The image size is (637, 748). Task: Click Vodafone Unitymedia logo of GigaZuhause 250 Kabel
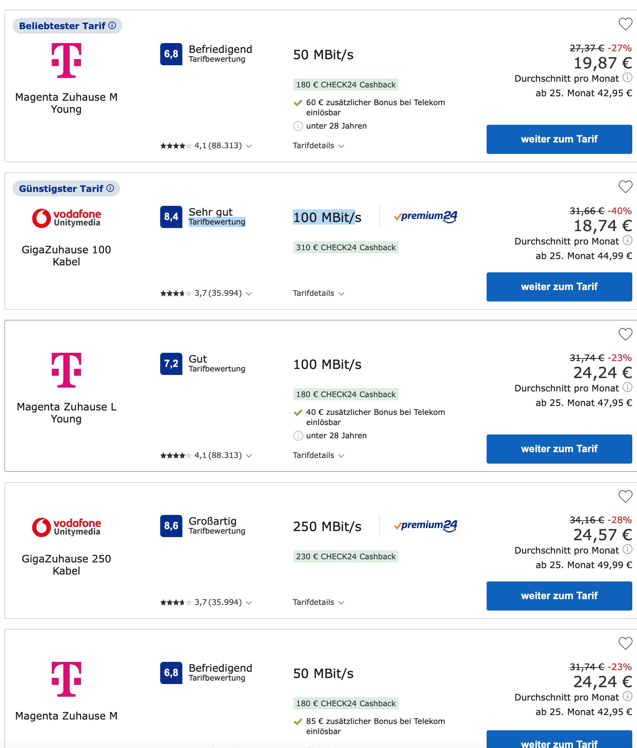pos(66,527)
